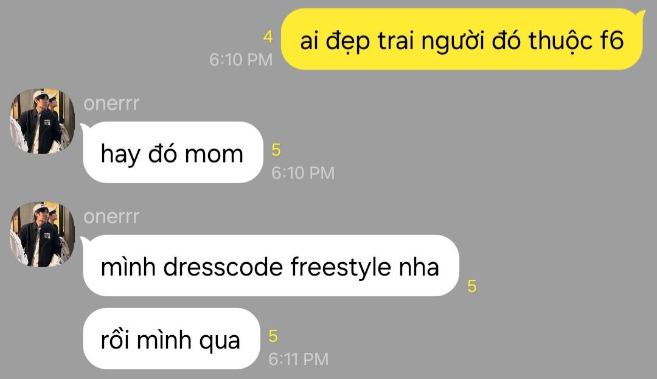This screenshot has height=379, width=657.
Task: Tap the "hay đó mom" message bubble
Action: 173,153
